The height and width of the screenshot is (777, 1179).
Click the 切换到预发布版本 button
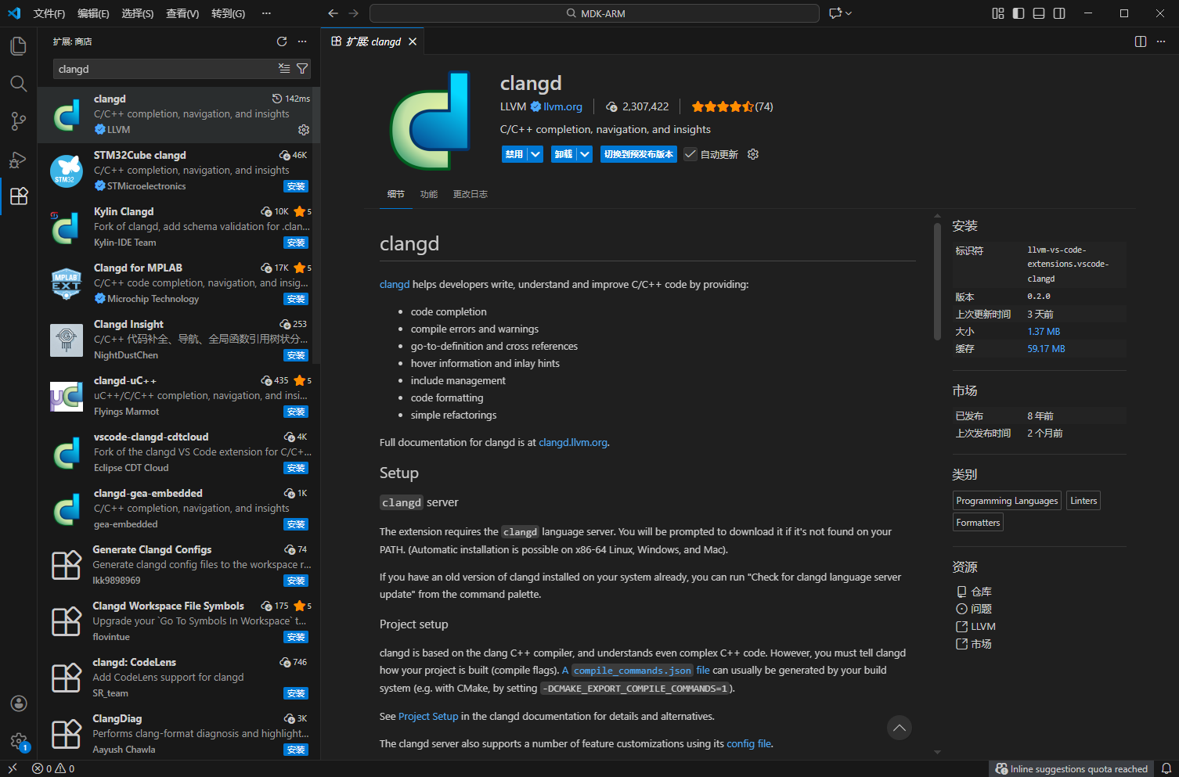[x=639, y=153]
